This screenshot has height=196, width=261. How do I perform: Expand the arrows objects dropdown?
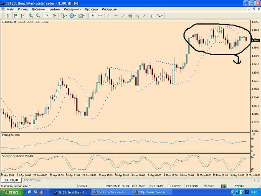click(x=162, y=15)
